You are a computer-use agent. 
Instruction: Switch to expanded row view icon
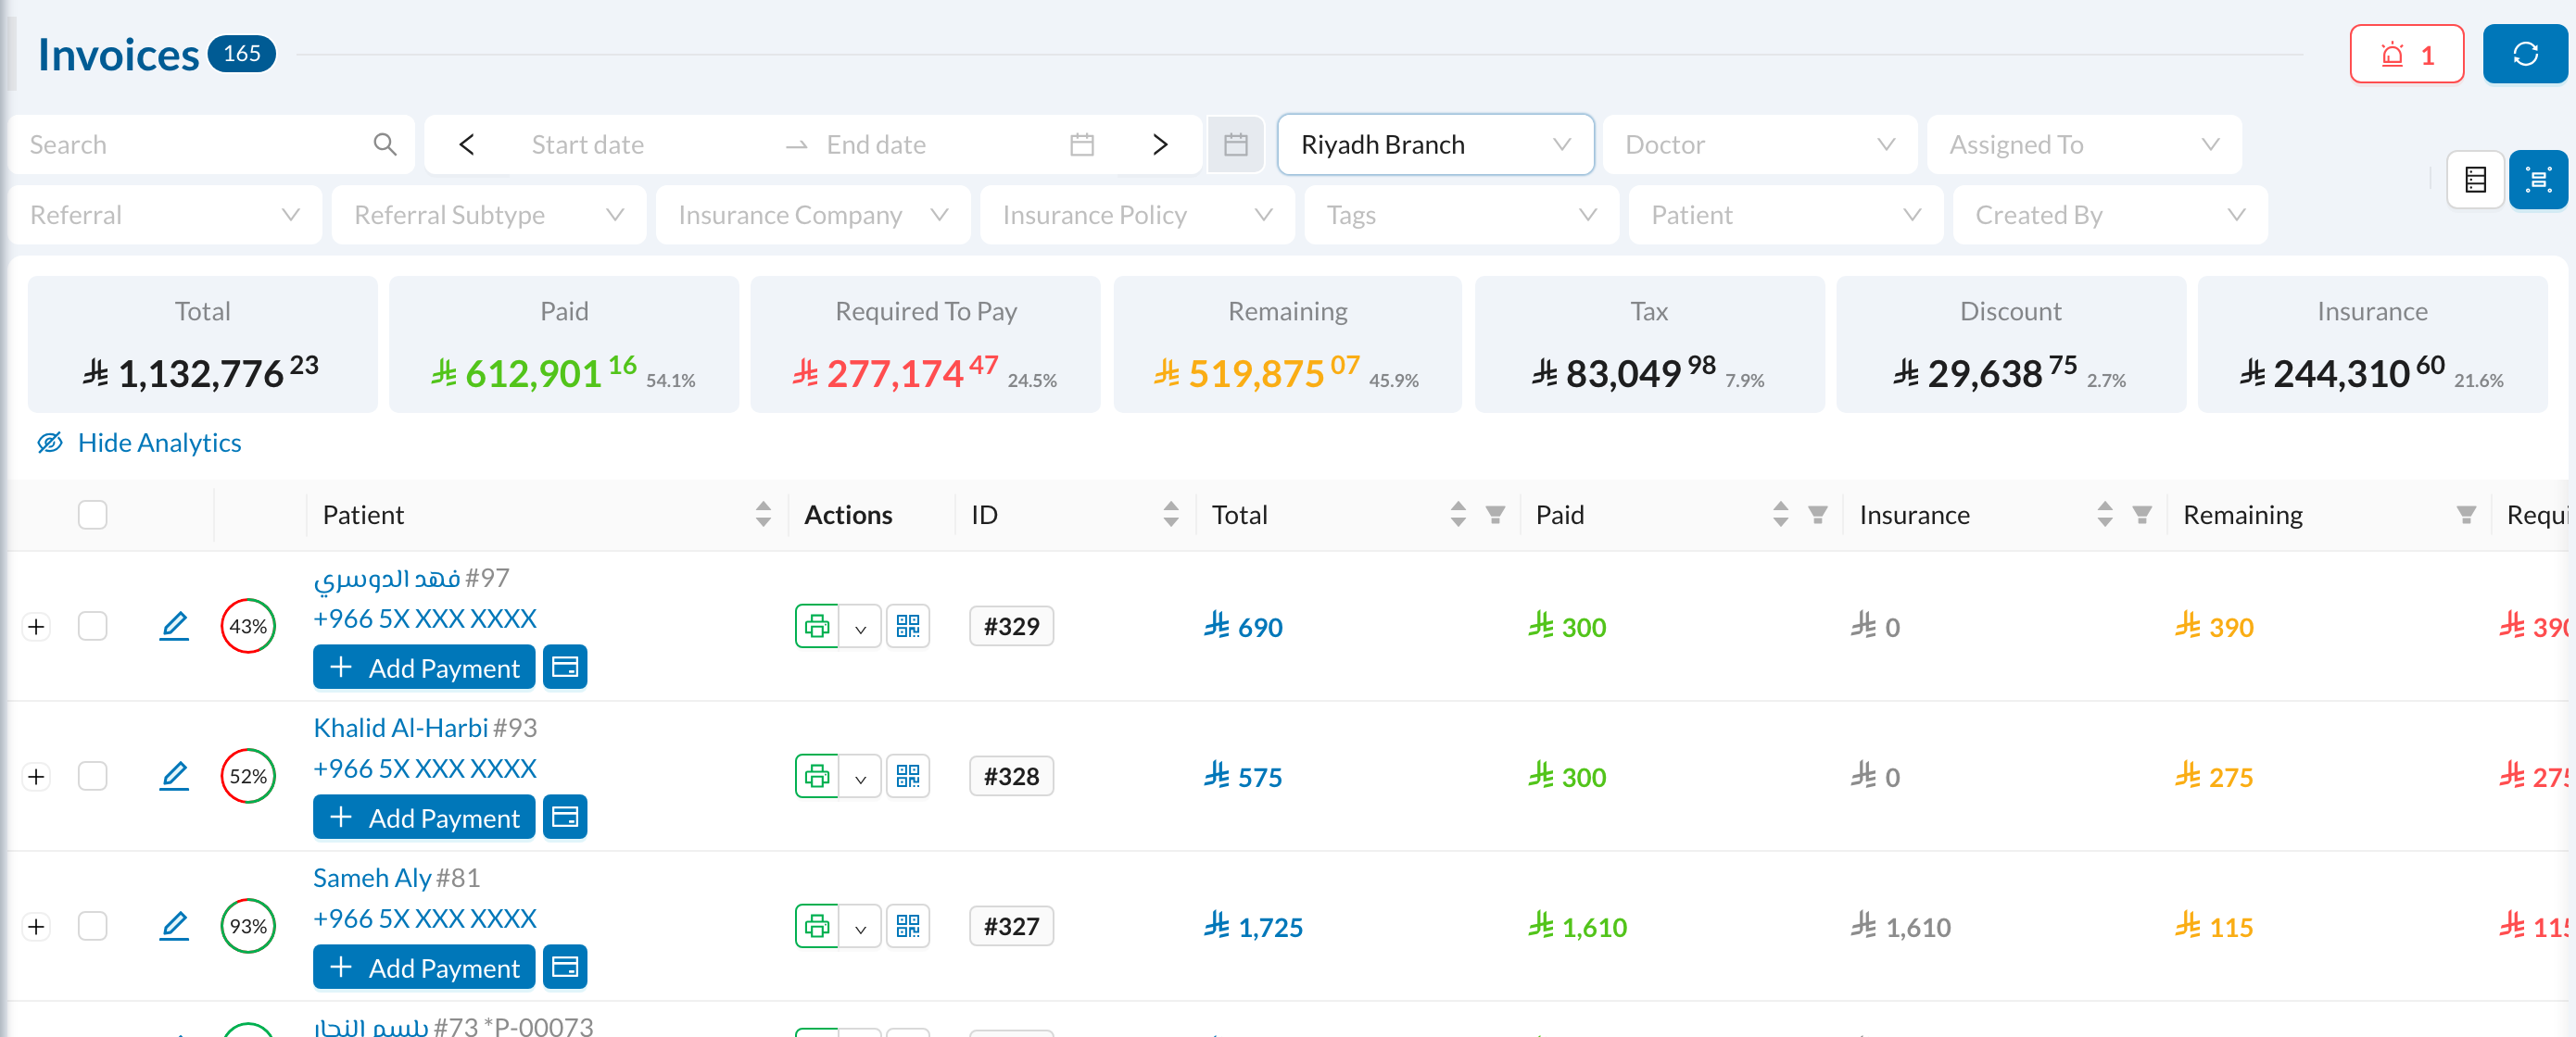[2537, 180]
